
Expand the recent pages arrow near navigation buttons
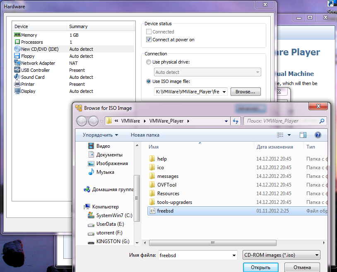(101, 121)
